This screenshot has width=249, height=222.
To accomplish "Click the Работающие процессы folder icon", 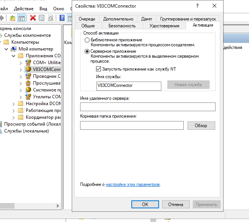I will (x=20, y=110).
